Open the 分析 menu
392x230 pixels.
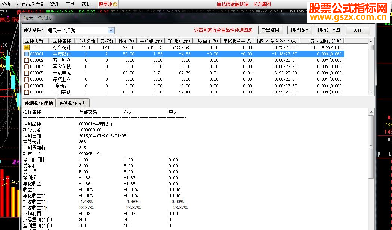click(x=6, y=4)
